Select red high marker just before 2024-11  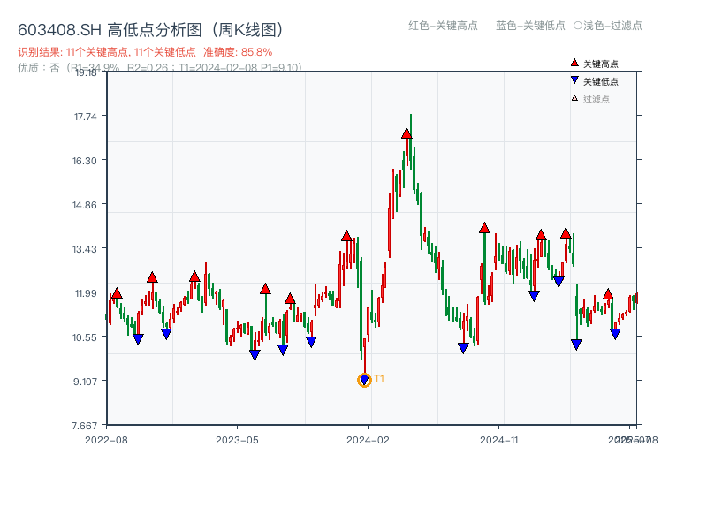pos(484,228)
